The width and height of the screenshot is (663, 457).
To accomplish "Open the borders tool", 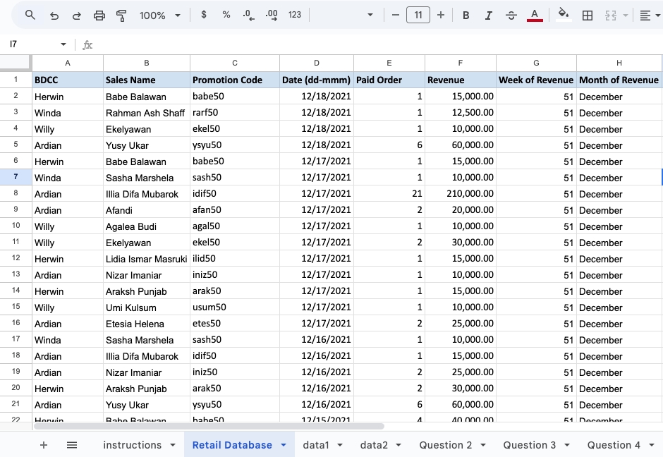I will [x=588, y=14].
